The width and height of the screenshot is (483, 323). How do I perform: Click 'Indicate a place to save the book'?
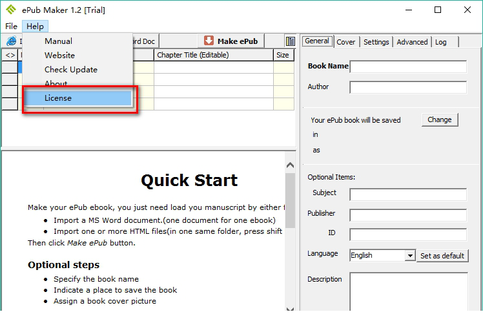coord(115,290)
